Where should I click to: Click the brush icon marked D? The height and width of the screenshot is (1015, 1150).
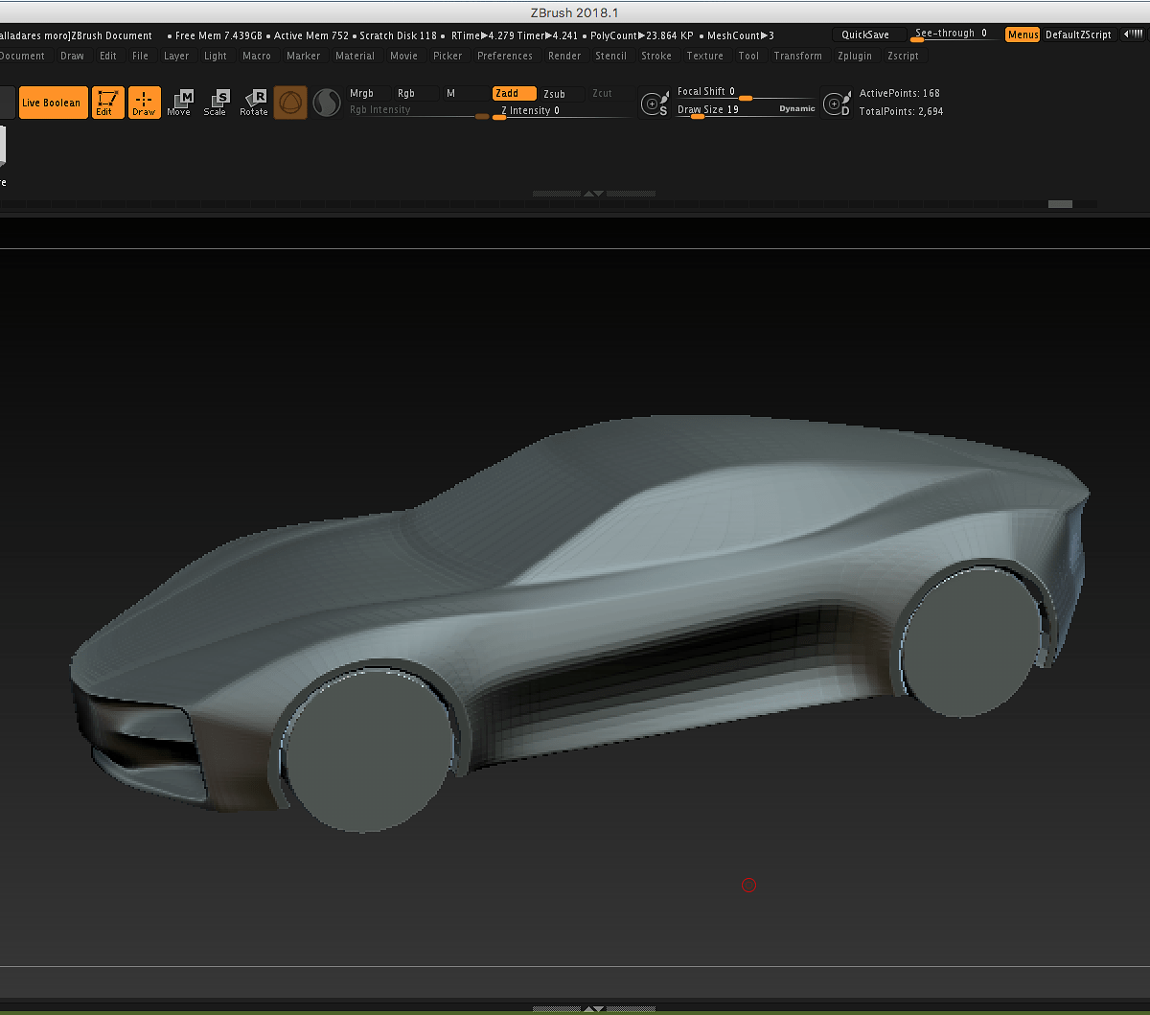coord(837,103)
